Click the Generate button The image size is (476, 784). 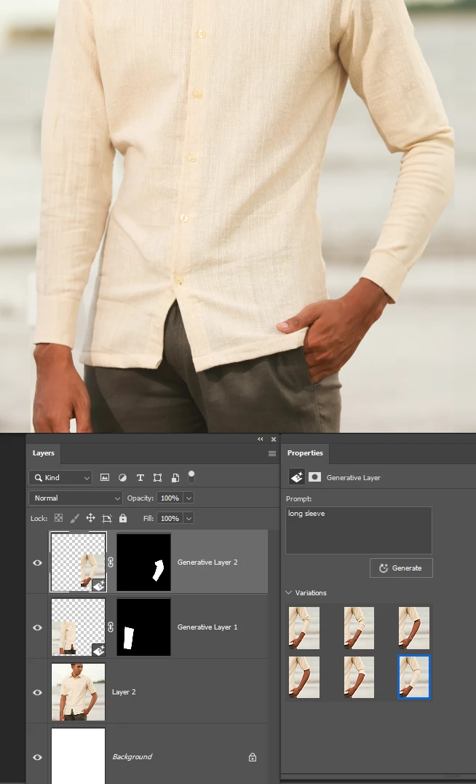(401, 568)
